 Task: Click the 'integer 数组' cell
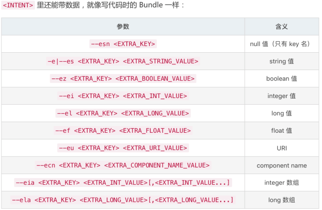point(281,183)
